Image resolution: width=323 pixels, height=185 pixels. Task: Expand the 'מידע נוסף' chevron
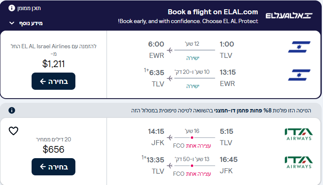tap(12, 23)
